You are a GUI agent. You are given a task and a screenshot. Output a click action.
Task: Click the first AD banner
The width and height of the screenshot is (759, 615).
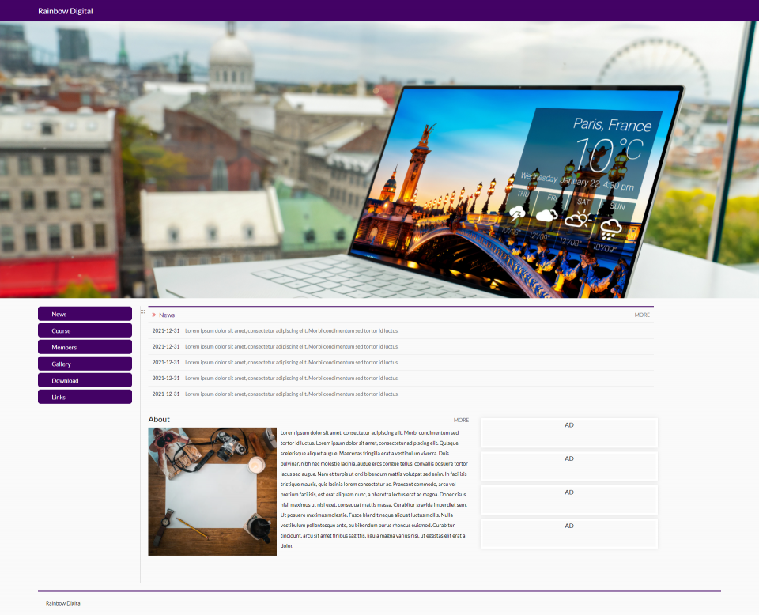569,432
